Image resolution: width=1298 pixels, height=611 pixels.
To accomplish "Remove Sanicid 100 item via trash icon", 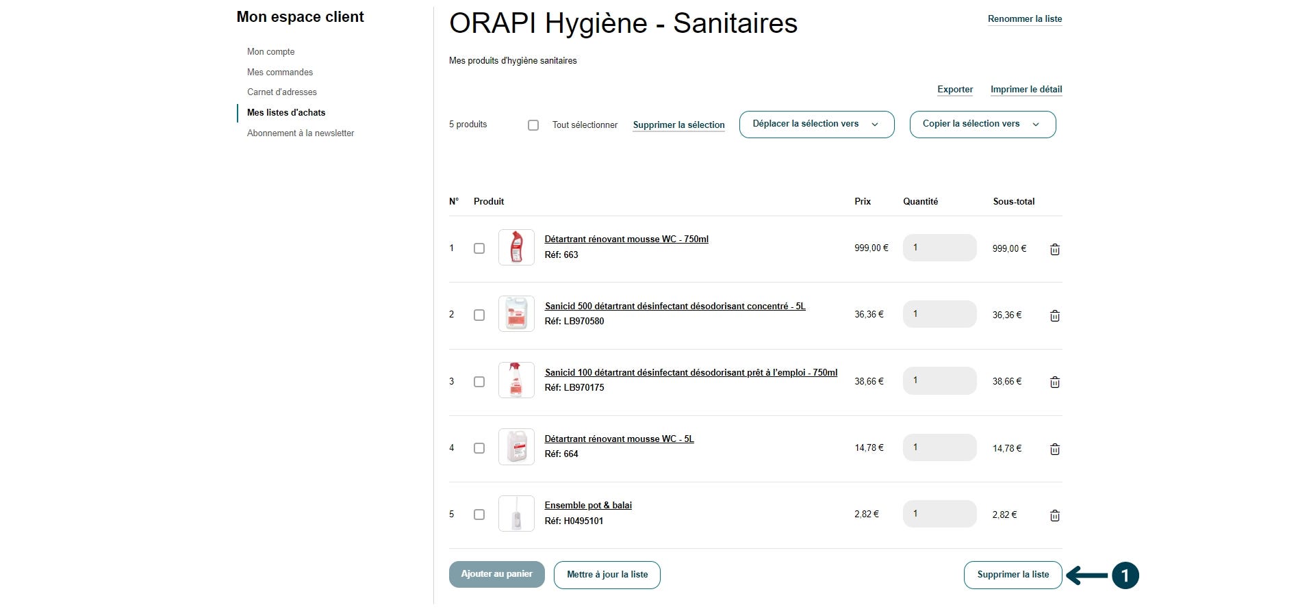I will (x=1055, y=382).
